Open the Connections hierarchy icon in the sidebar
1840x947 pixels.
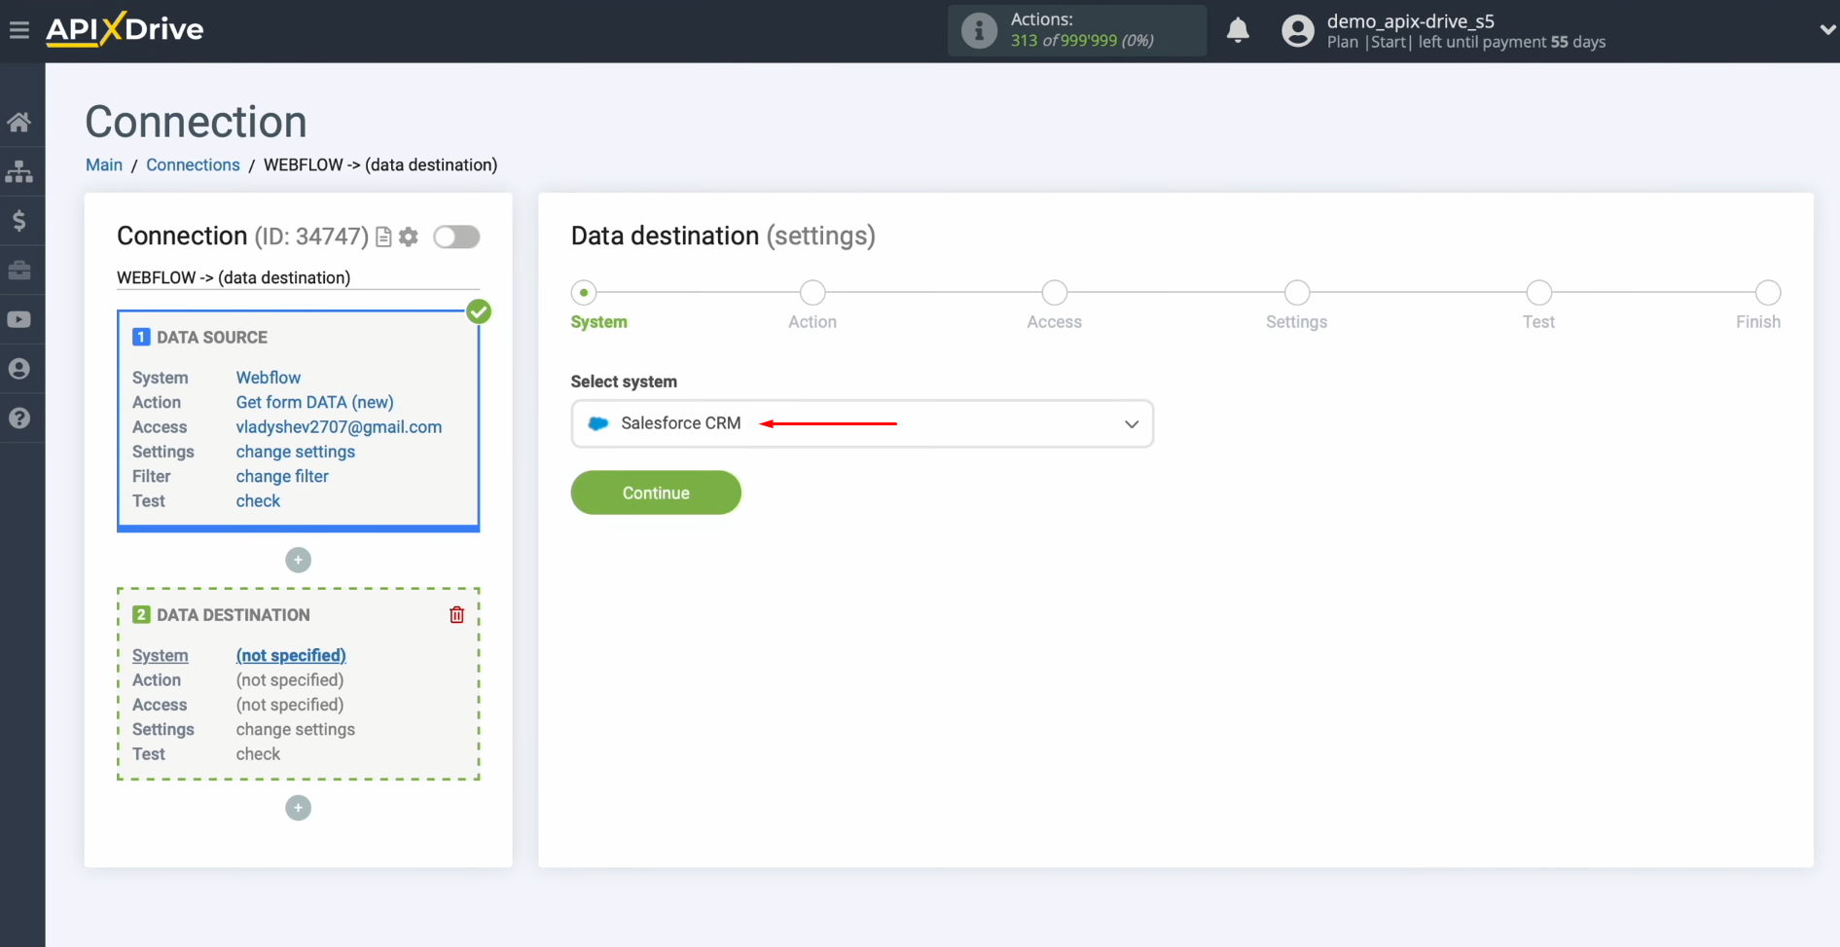(x=20, y=171)
